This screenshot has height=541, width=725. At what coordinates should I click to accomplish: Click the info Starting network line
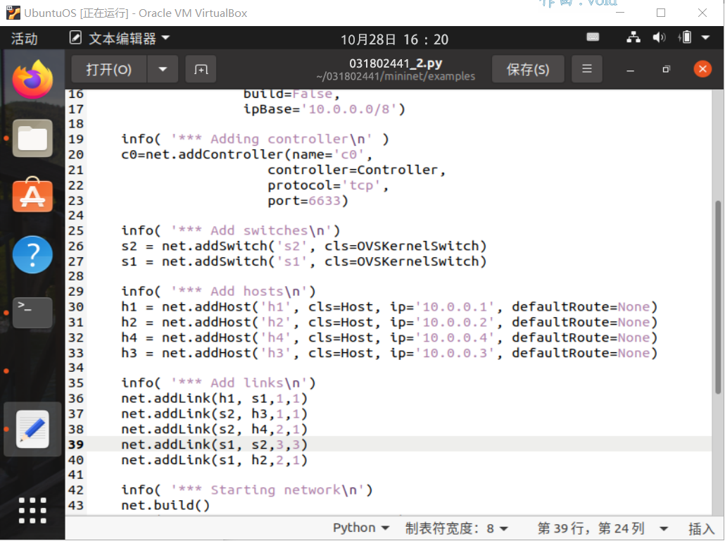coord(247,490)
